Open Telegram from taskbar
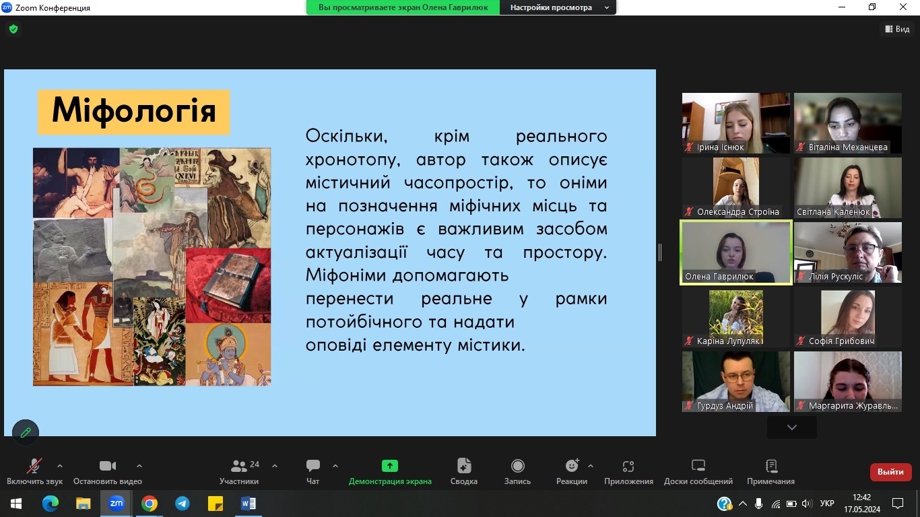The width and height of the screenshot is (920, 517). pyautogui.click(x=183, y=504)
